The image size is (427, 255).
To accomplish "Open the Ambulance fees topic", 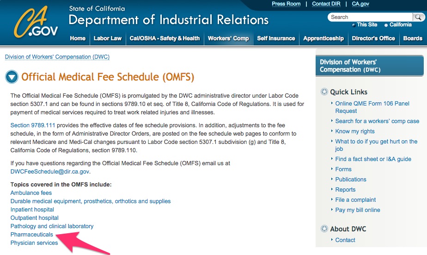I will tap(31, 193).
